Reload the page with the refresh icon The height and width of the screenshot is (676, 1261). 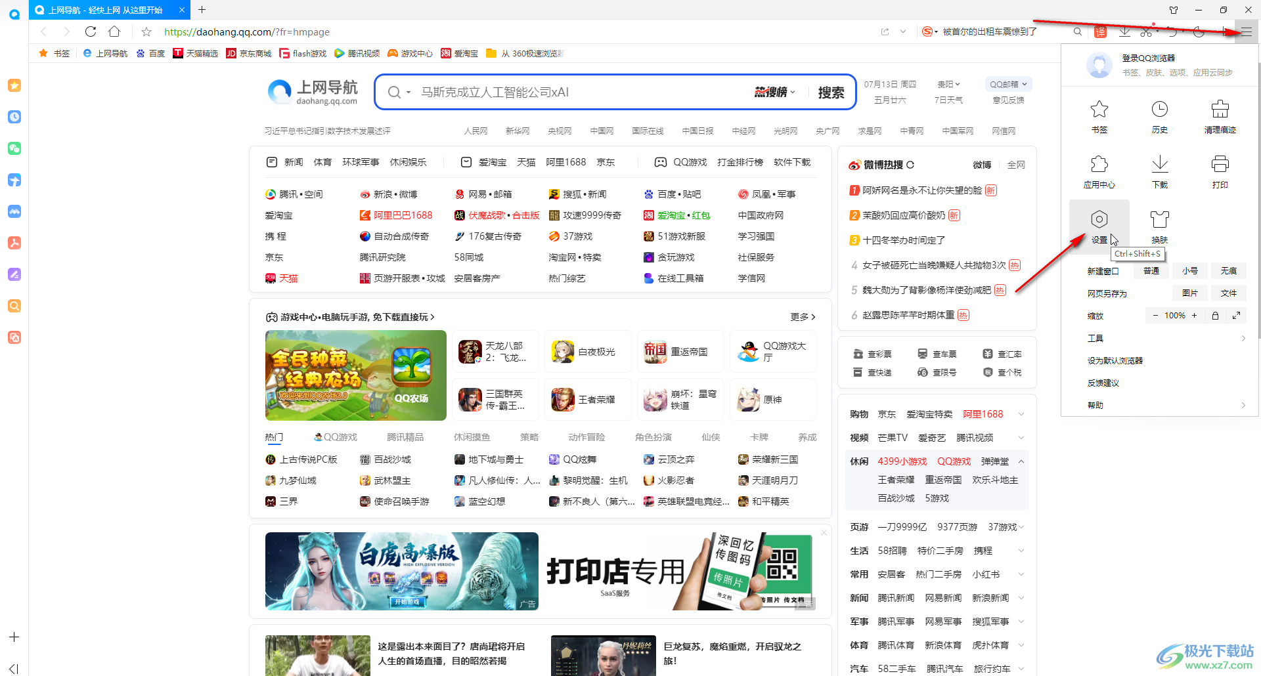(91, 32)
